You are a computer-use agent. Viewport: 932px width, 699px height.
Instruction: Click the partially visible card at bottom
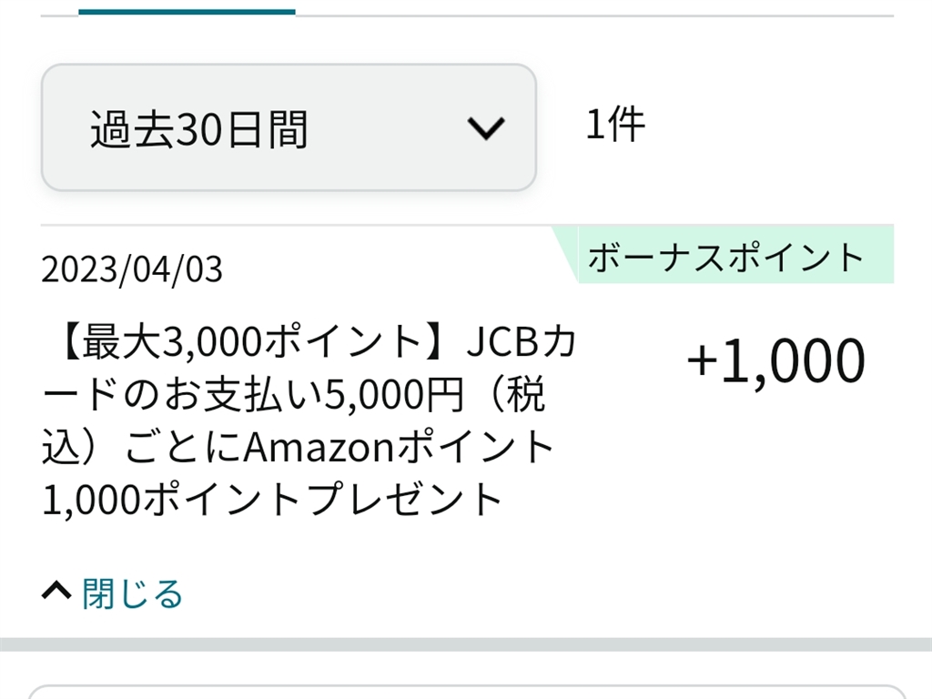coord(466,690)
